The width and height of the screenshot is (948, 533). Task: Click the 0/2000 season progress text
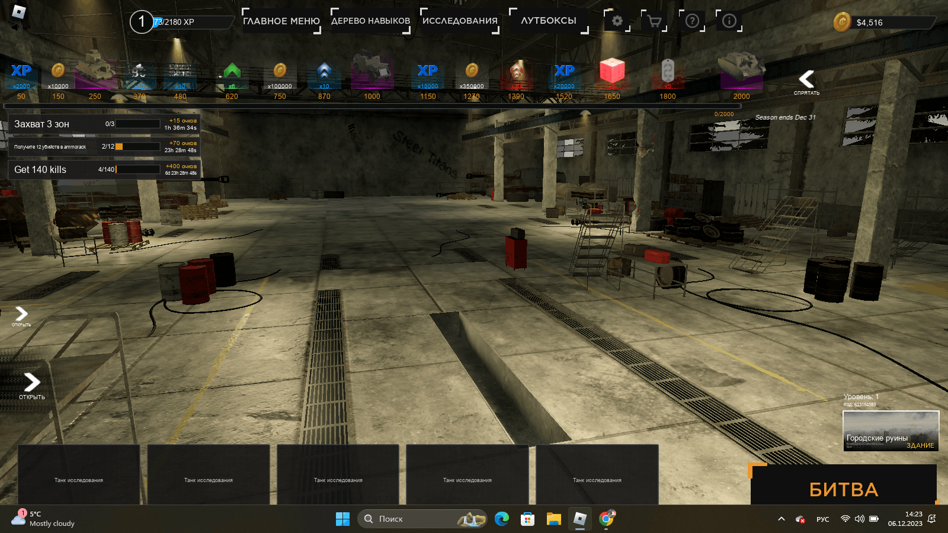tap(724, 114)
